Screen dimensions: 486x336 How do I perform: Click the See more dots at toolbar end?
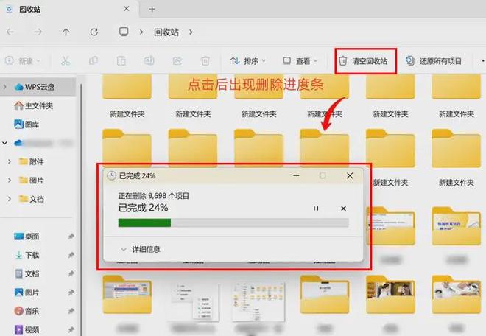click(x=483, y=61)
